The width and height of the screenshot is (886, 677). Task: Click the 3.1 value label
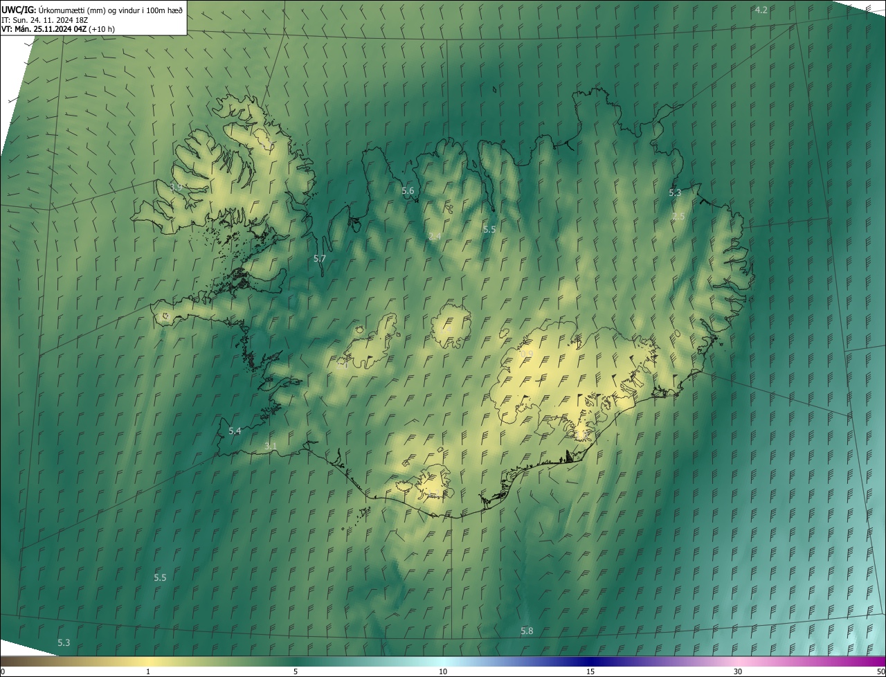tap(271, 446)
